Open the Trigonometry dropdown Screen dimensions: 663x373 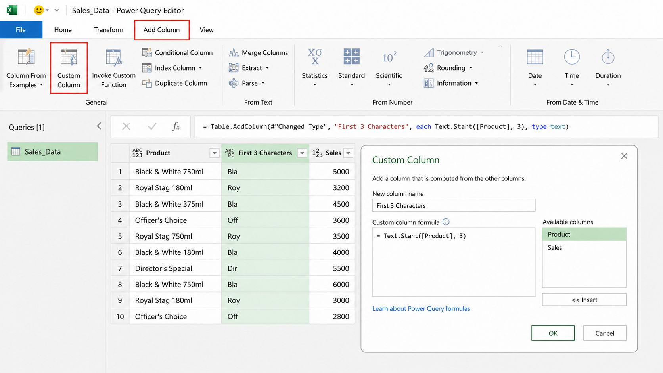point(482,52)
